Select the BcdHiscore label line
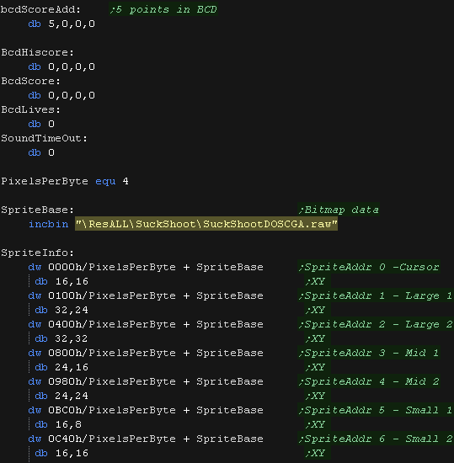Viewport: 454px width, 463px height. 37,52
